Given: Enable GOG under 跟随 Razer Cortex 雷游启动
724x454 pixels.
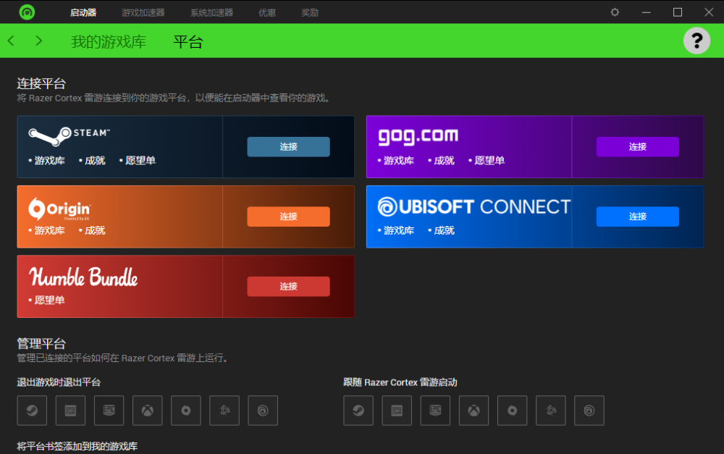Looking at the screenshot, I should click(x=397, y=410).
